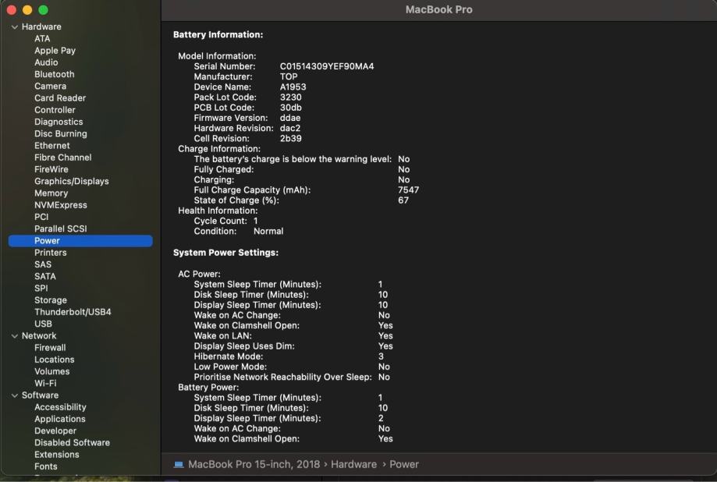Click the Cycle Count line

[226, 222]
